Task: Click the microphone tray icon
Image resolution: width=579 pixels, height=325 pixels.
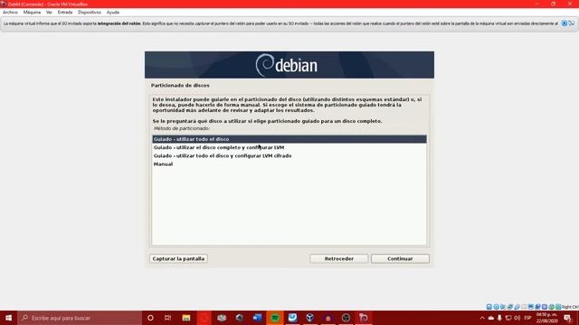Action: pos(499,318)
